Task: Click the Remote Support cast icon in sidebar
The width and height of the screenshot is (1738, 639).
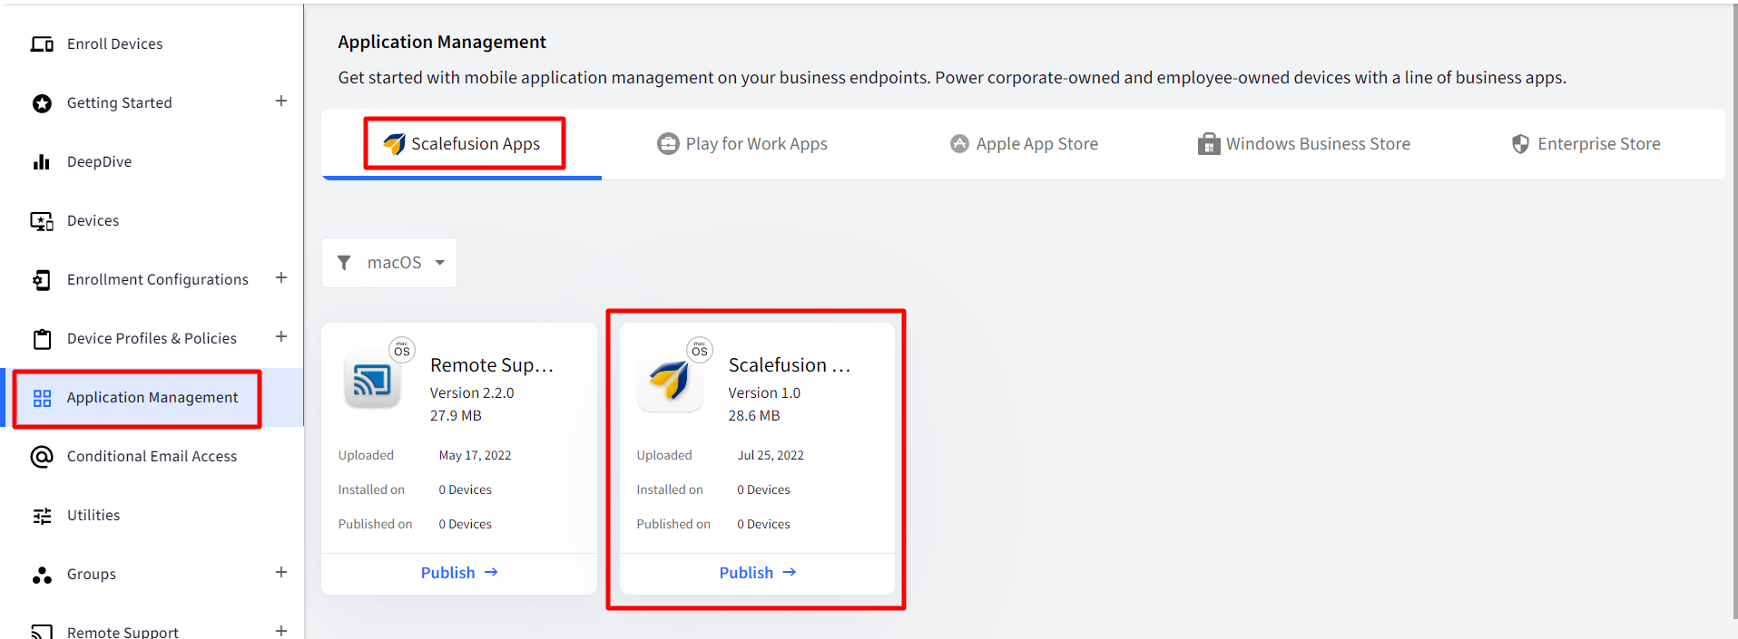Action: tap(42, 632)
